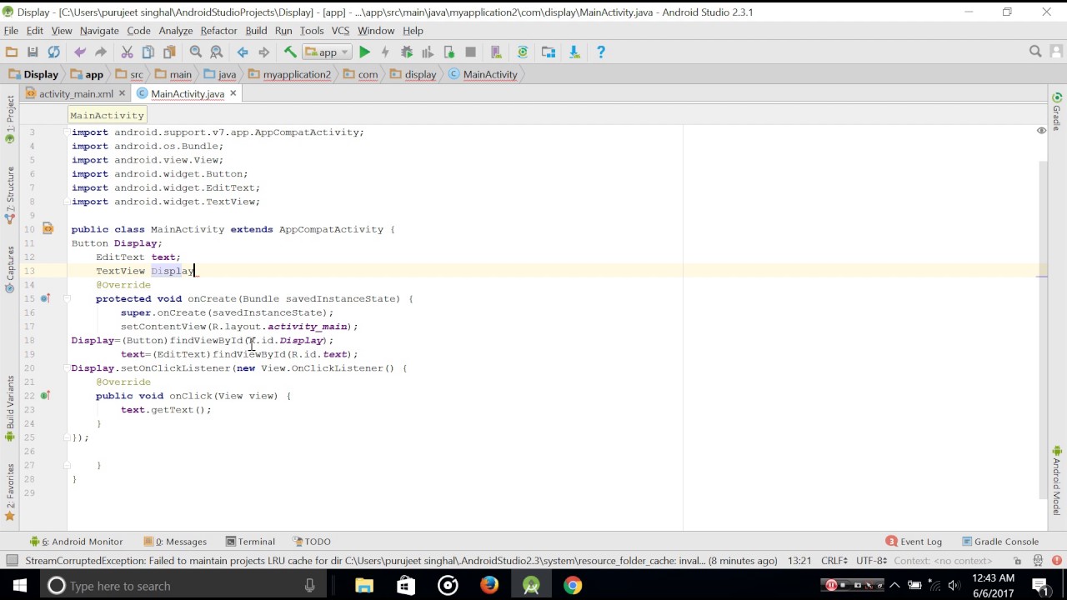Open the Hector inspector icon in status bar
Viewport: 1067px width, 600px height.
(1038, 561)
